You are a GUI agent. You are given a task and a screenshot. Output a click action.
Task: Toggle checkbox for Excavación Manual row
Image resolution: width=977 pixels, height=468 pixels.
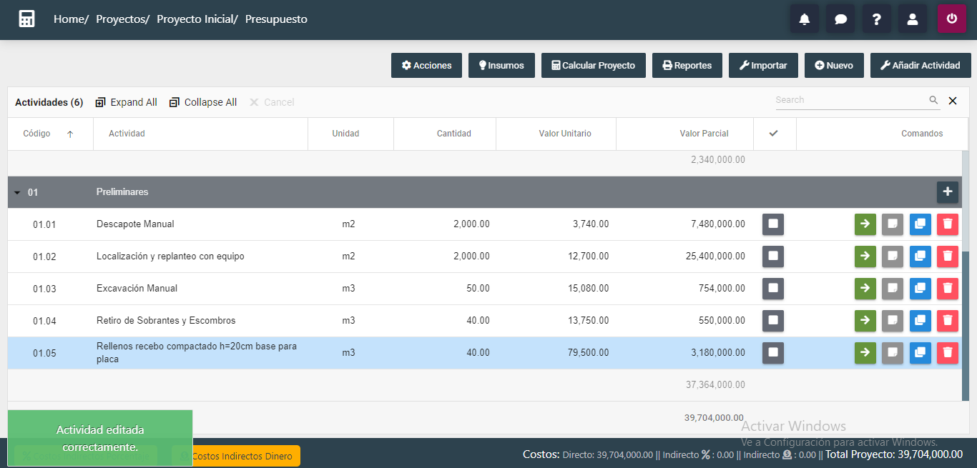click(x=772, y=289)
